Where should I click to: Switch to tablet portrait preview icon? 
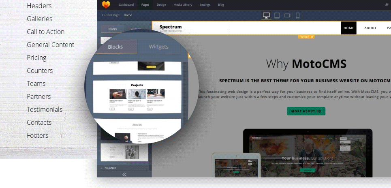pos(277,15)
